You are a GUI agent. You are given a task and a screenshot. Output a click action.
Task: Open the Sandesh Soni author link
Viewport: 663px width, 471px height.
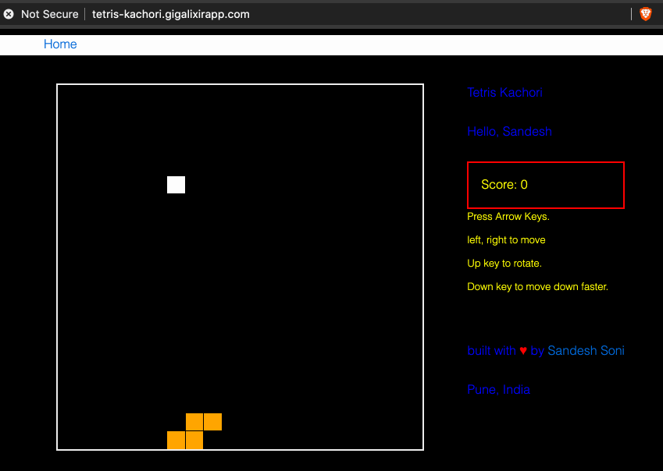[x=586, y=351]
